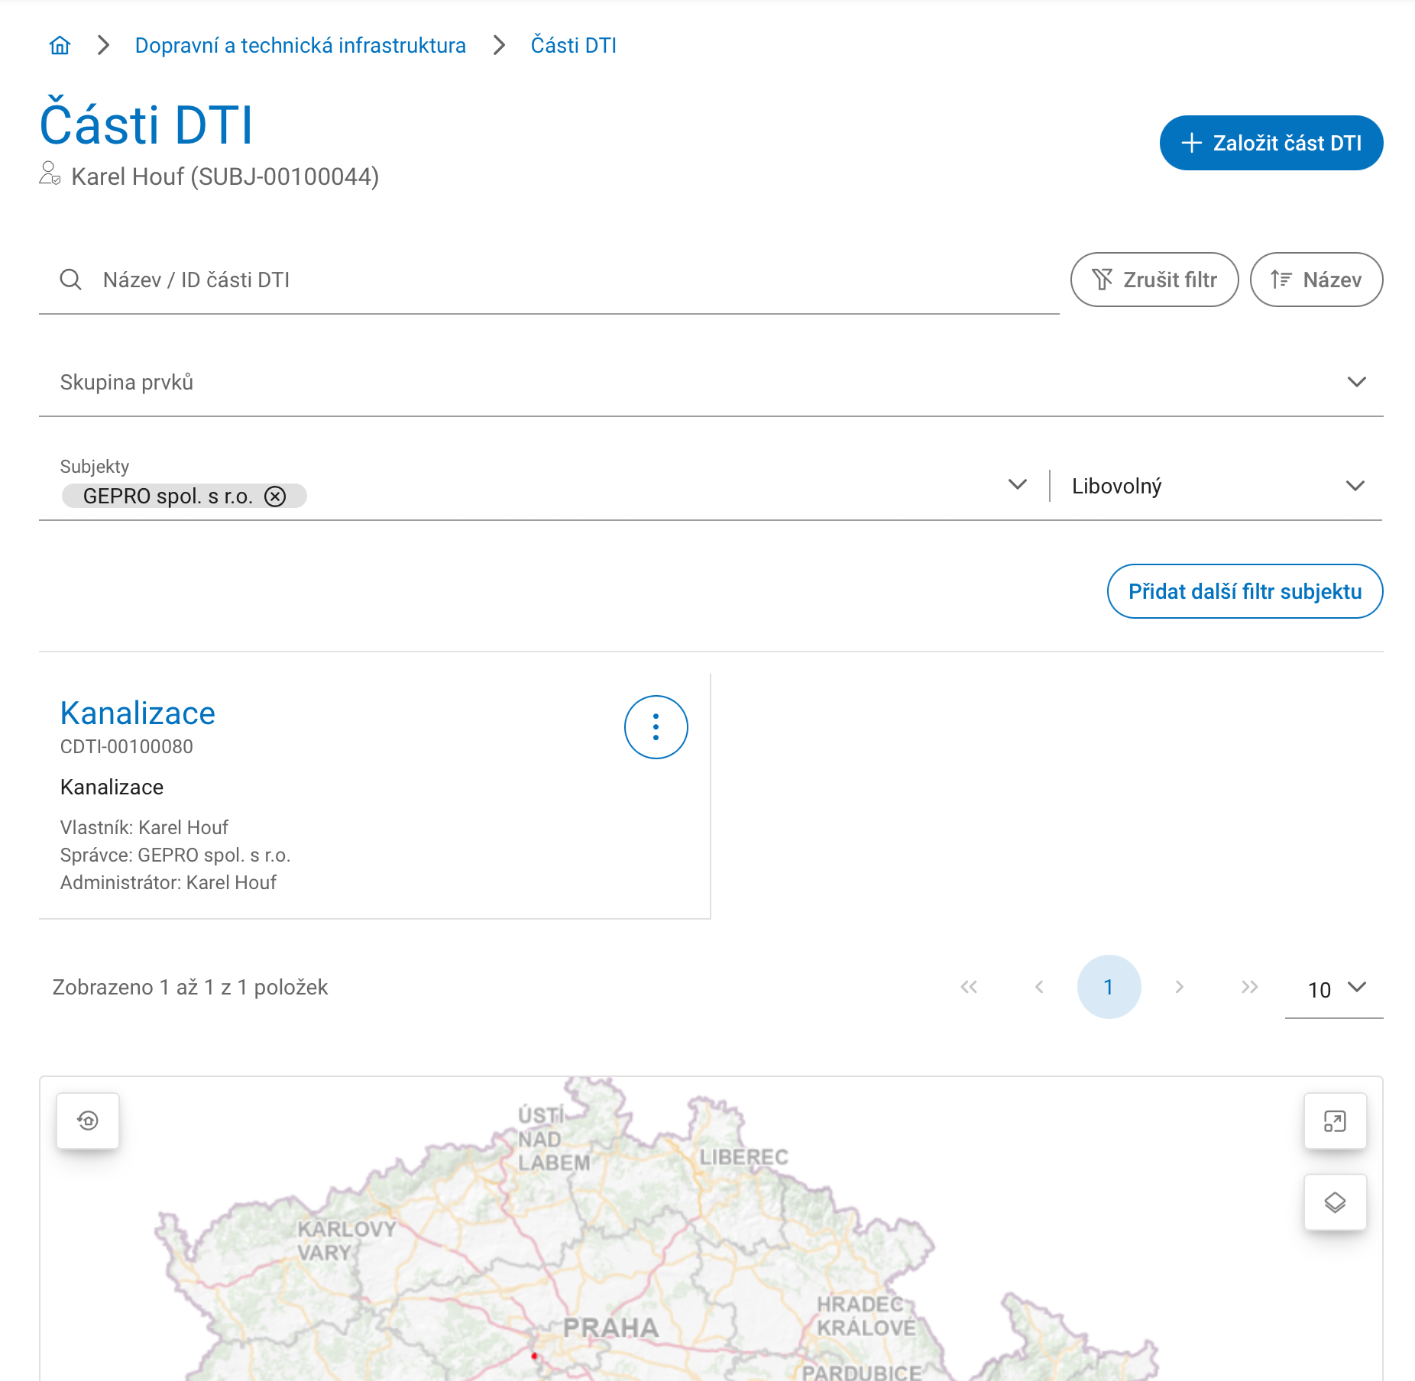Expand the map to fullscreen
This screenshot has width=1415, height=1381.
tap(1335, 1121)
